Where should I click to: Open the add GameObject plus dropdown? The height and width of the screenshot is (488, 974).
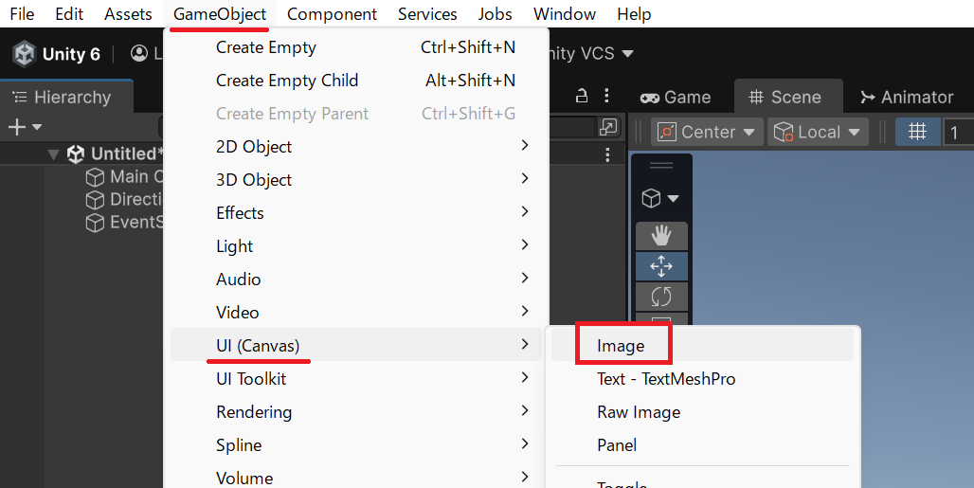pyautogui.click(x=25, y=127)
